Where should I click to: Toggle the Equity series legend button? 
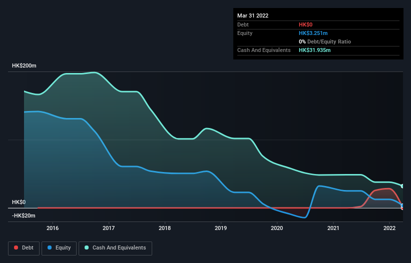[x=59, y=248]
